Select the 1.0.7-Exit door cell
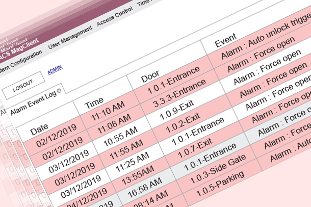The width and height of the screenshot is (311, 207). (x=195, y=148)
